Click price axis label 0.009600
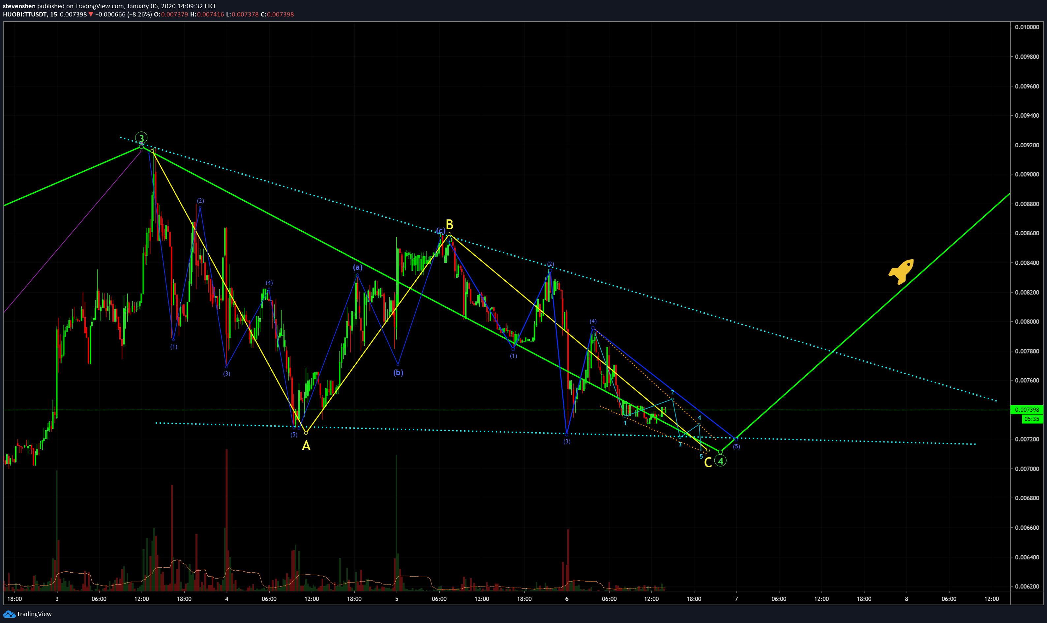The height and width of the screenshot is (623, 1047). coord(1027,86)
